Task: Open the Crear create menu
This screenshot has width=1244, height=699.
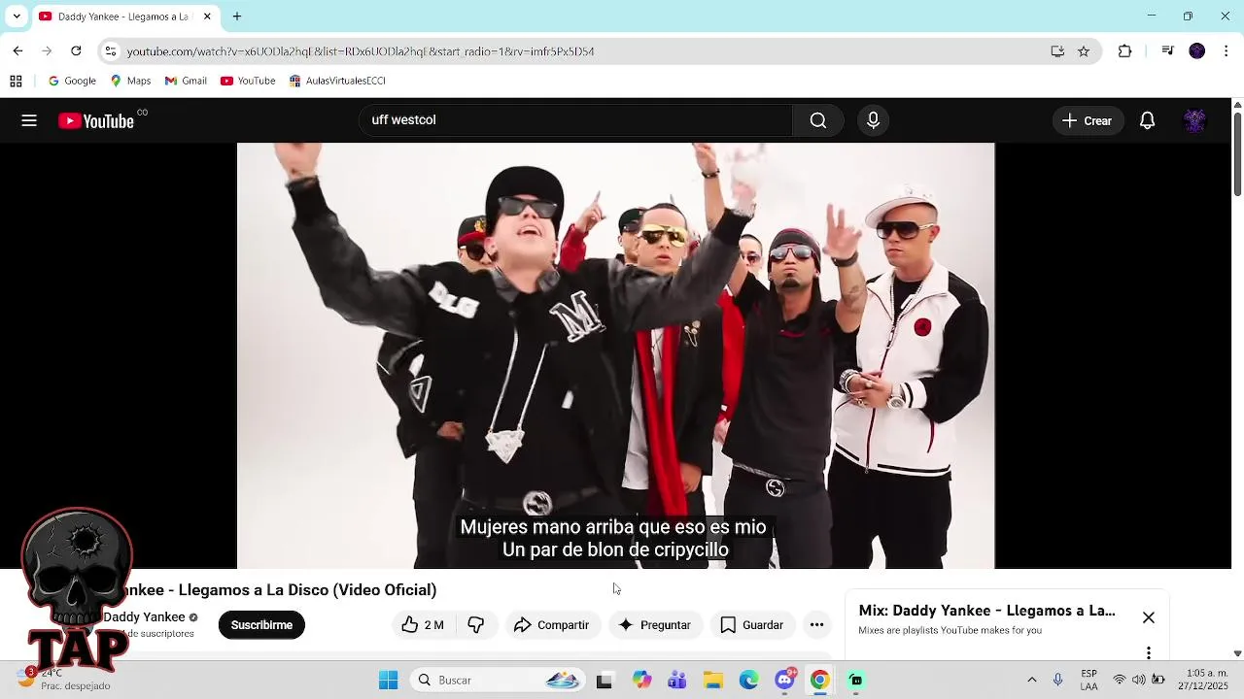Action: (1088, 120)
